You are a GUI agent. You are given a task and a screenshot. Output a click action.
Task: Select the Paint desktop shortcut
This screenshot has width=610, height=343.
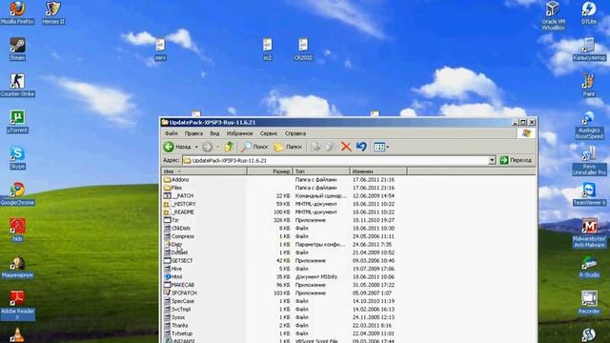(x=589, y=85)
